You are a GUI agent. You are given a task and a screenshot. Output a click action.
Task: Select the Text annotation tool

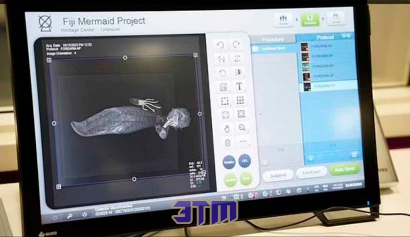click(x=239, y=86)
